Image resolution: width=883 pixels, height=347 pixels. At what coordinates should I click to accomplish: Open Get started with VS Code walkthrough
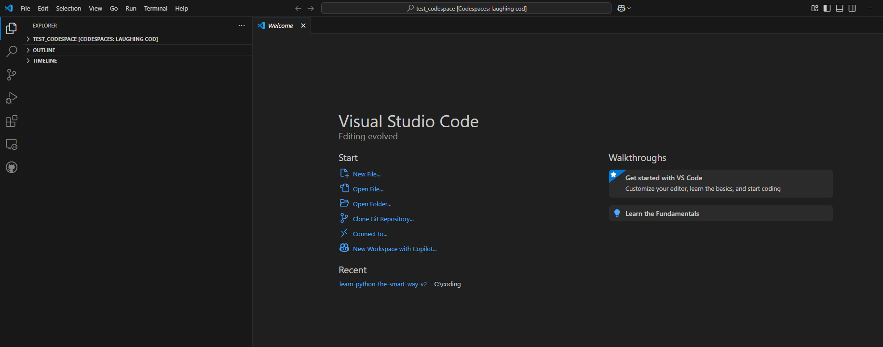click(720, 184)
